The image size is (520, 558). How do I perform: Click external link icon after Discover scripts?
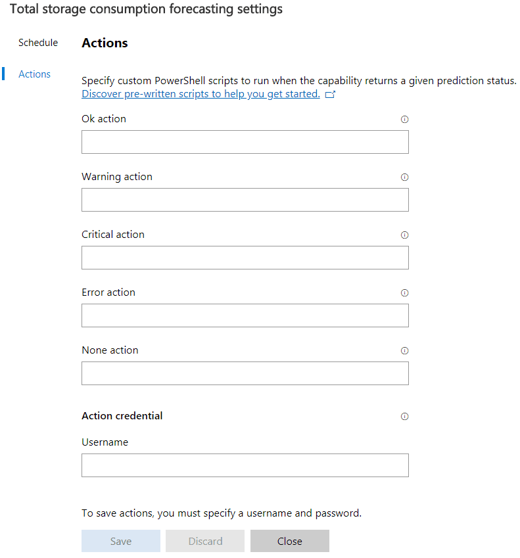[331, 95]
